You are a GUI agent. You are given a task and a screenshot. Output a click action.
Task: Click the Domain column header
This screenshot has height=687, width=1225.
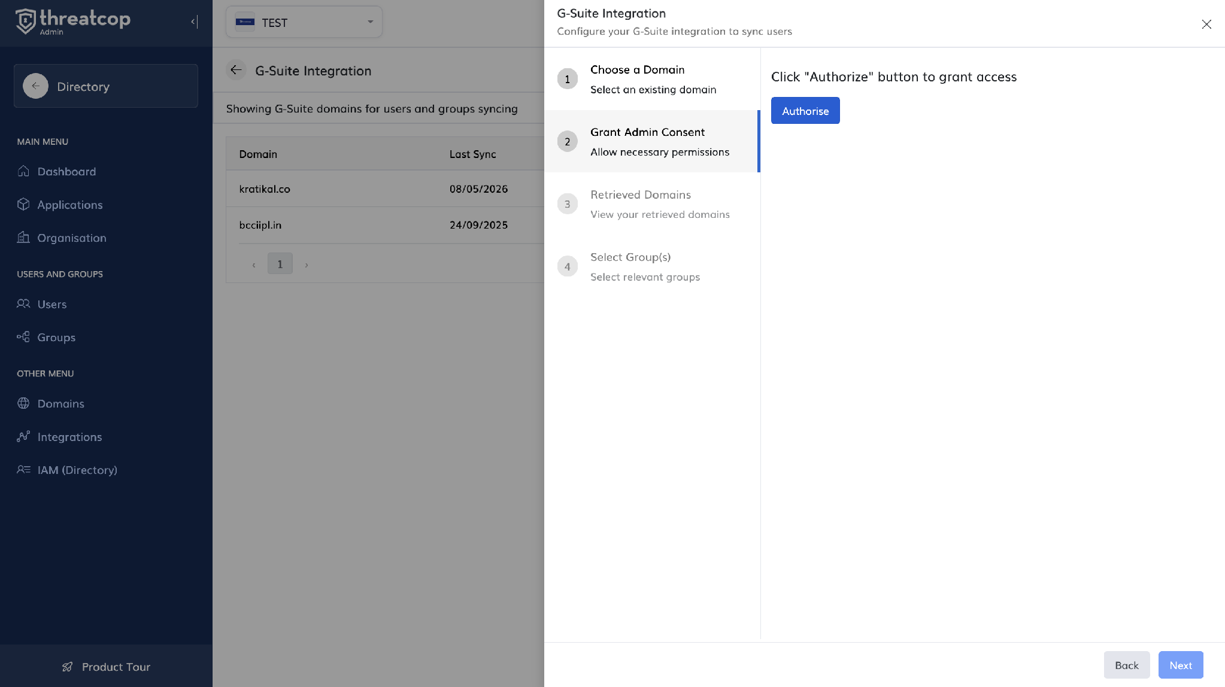(258, 154)
